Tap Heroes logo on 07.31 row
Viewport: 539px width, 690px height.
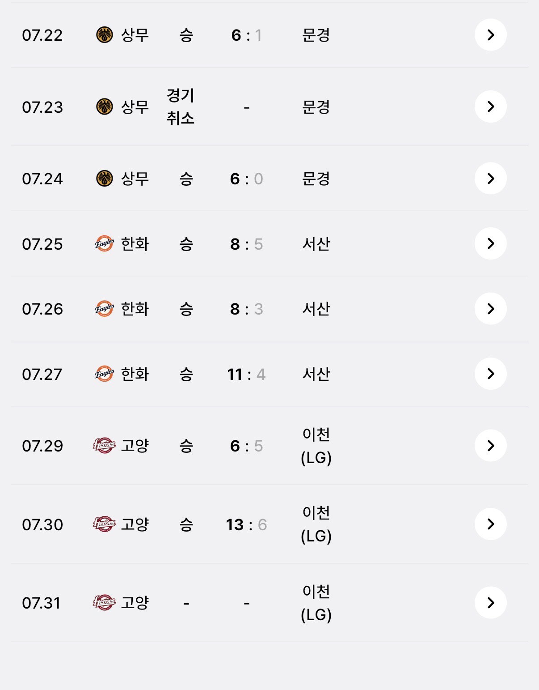point(104,603)
